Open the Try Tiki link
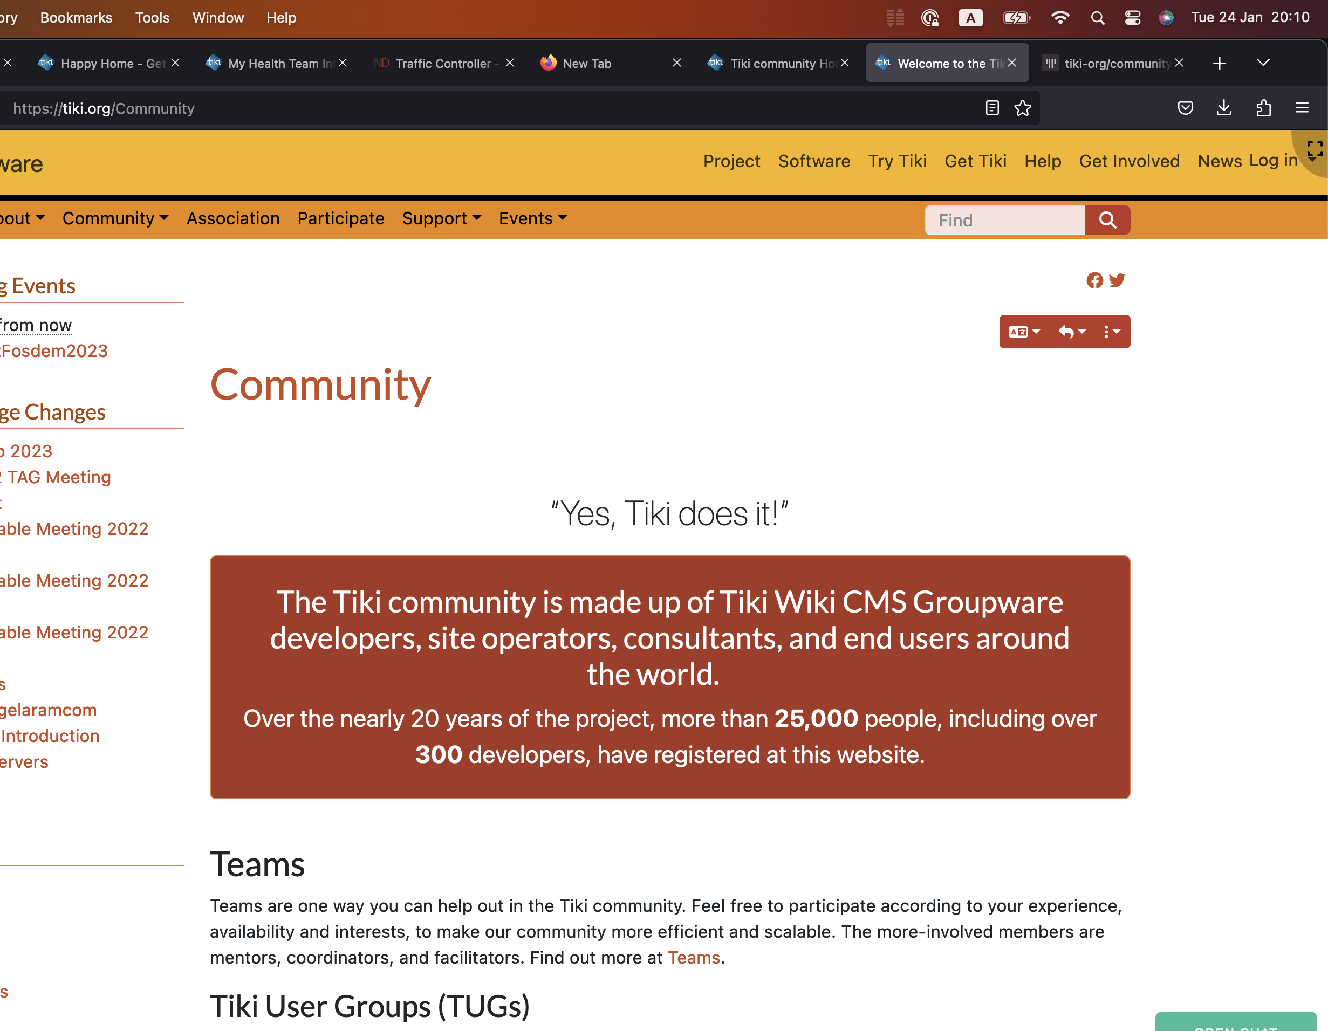1328x1031 pixels. coord(897,161)
